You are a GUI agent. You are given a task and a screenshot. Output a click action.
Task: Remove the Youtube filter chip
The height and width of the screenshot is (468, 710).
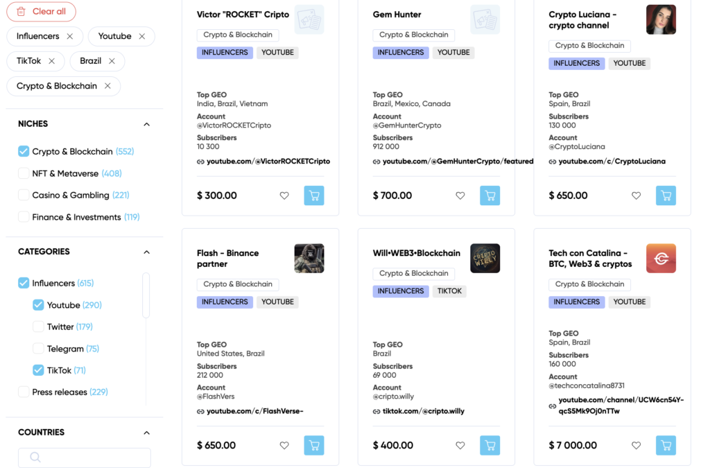(x=142, y=36)
